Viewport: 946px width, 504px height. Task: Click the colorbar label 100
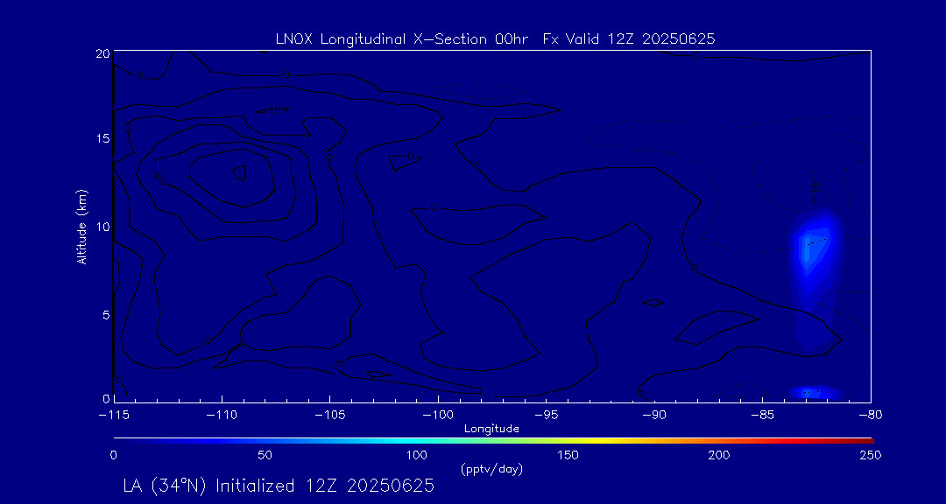pyautogui.click(x=417, y=455)
